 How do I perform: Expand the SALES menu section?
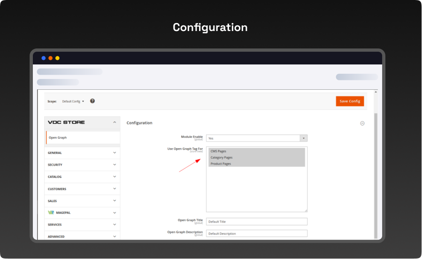click(x=82, y=201)
